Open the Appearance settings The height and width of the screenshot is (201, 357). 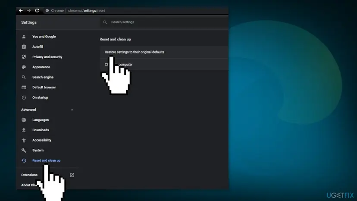coord(41,67)
